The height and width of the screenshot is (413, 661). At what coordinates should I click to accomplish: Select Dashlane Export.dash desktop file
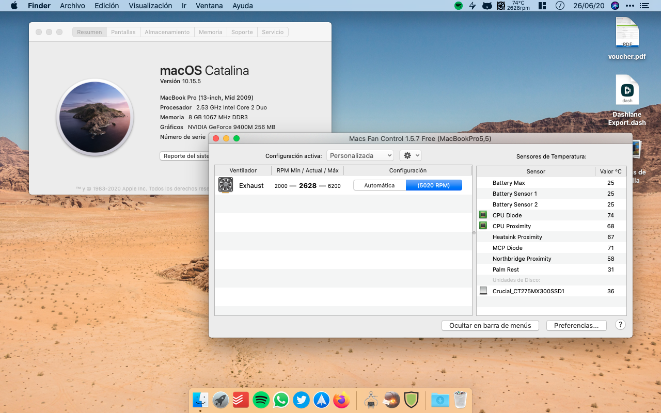coord(627,101)
